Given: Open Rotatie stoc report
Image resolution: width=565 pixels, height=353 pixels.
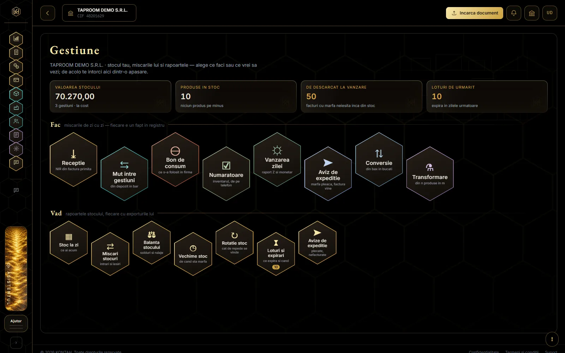Looking at the screenshot, I should tap(234, 243).
